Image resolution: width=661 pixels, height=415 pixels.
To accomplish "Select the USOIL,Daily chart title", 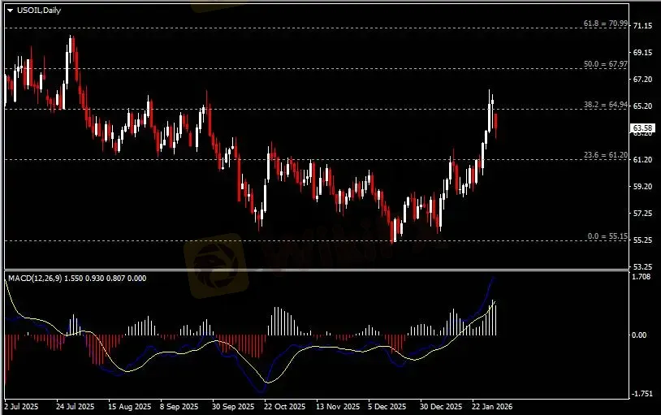I will [x=39, y=10].
